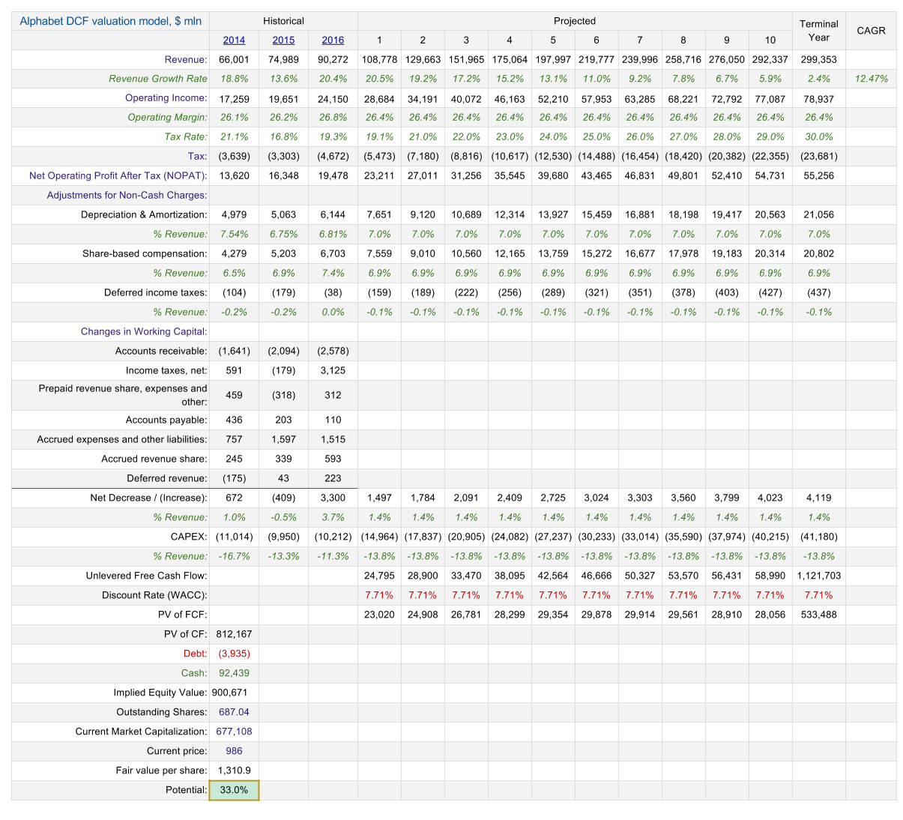
Task: Click the Projected column group header
Action: (575, 21)
